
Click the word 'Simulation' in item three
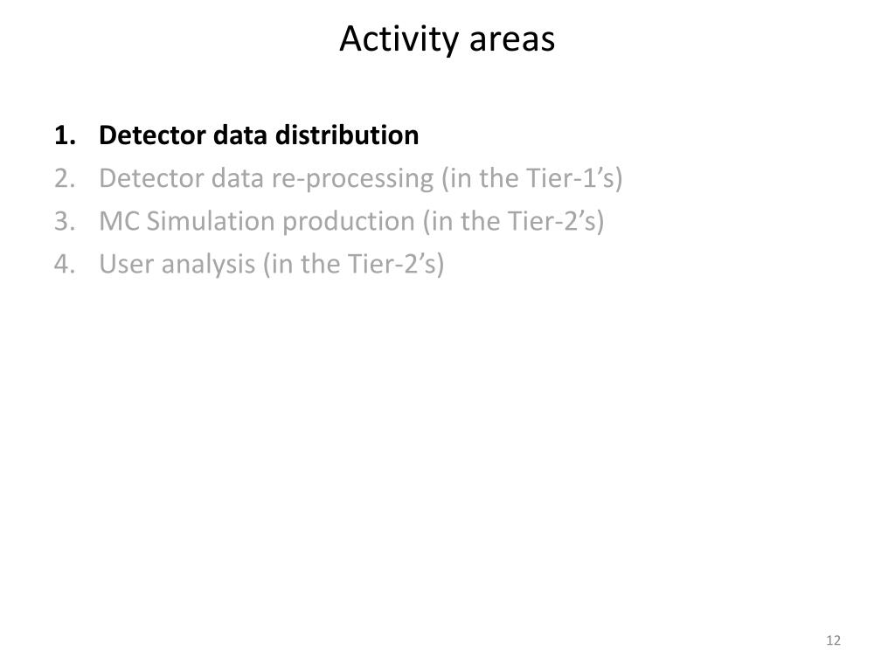click(211, 221)
